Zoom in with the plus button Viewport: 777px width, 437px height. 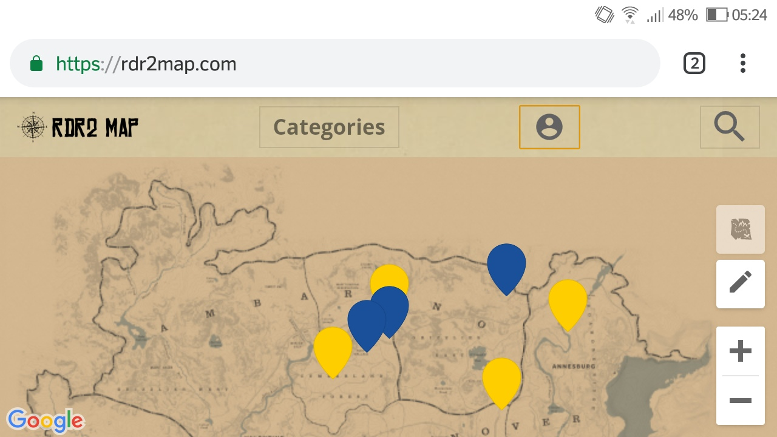(741, 351)
